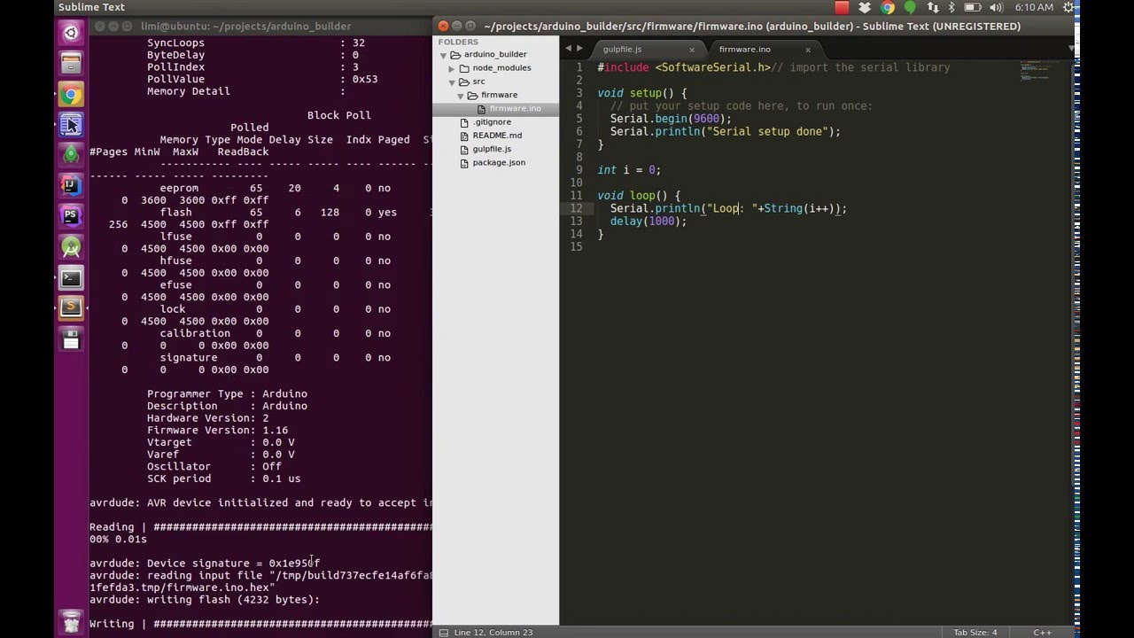Image resolution: width=1134 pixels, height=638 pixels.
Task: Open the green rocket app in launcher
Action: click(72, 155)
